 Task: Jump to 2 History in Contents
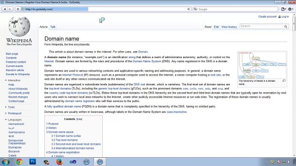point(51,128)
